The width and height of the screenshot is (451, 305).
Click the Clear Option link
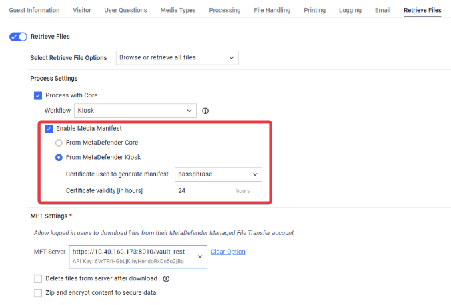click(x=228, y=252)
